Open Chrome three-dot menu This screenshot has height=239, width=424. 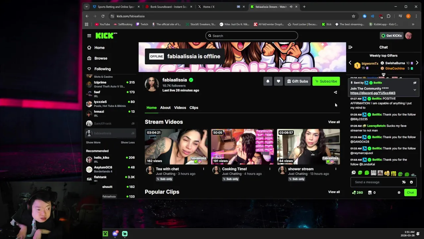416,16
